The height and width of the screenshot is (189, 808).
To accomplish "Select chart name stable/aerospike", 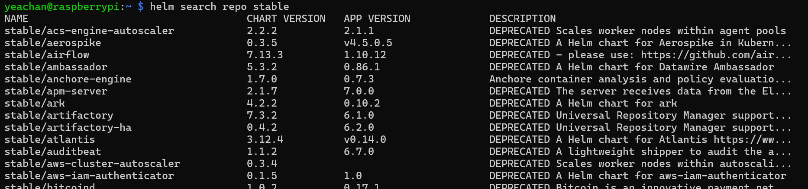I will pos(53,43).
